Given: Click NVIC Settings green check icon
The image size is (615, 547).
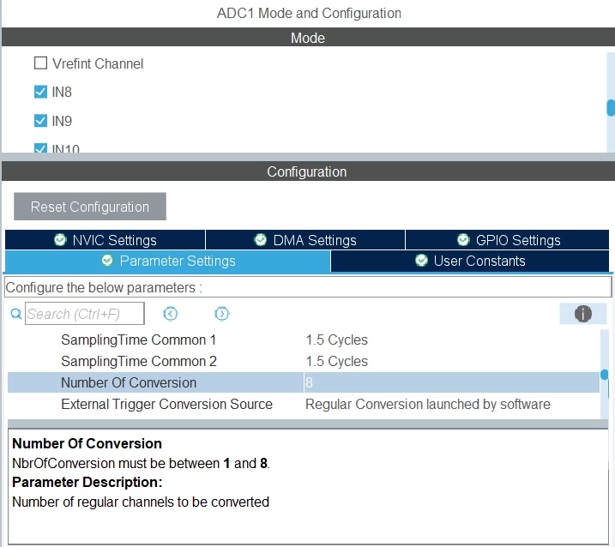Looking at the screenshot, I should (x=60, y=239).
